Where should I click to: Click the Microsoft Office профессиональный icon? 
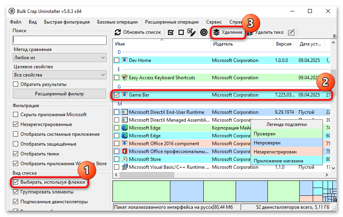124,151
